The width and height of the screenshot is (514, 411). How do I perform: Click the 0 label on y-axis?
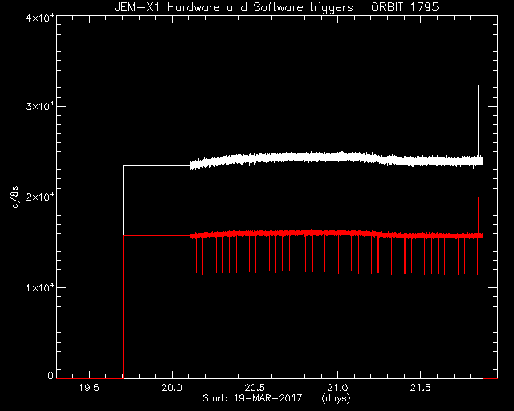[50, 375]
